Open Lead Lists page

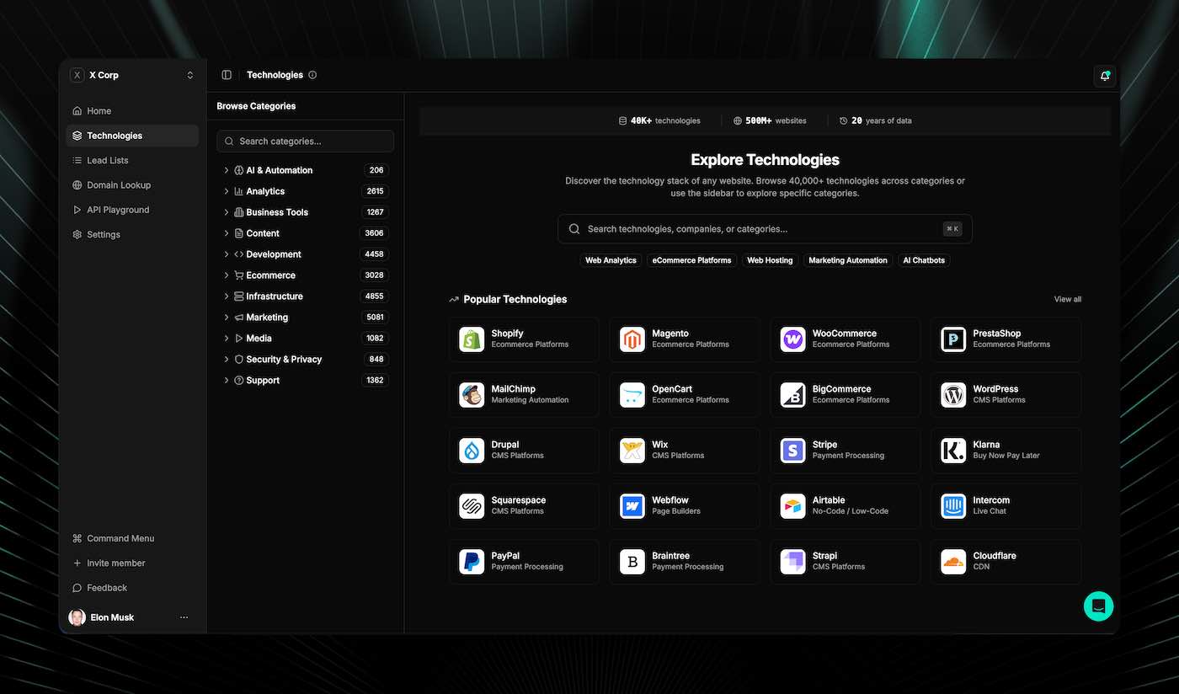tap(132, 160)
